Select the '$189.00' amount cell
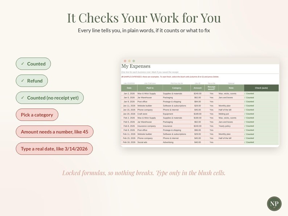Image resolution: width=288 pixels, height=216 pixels. point(197,114)
